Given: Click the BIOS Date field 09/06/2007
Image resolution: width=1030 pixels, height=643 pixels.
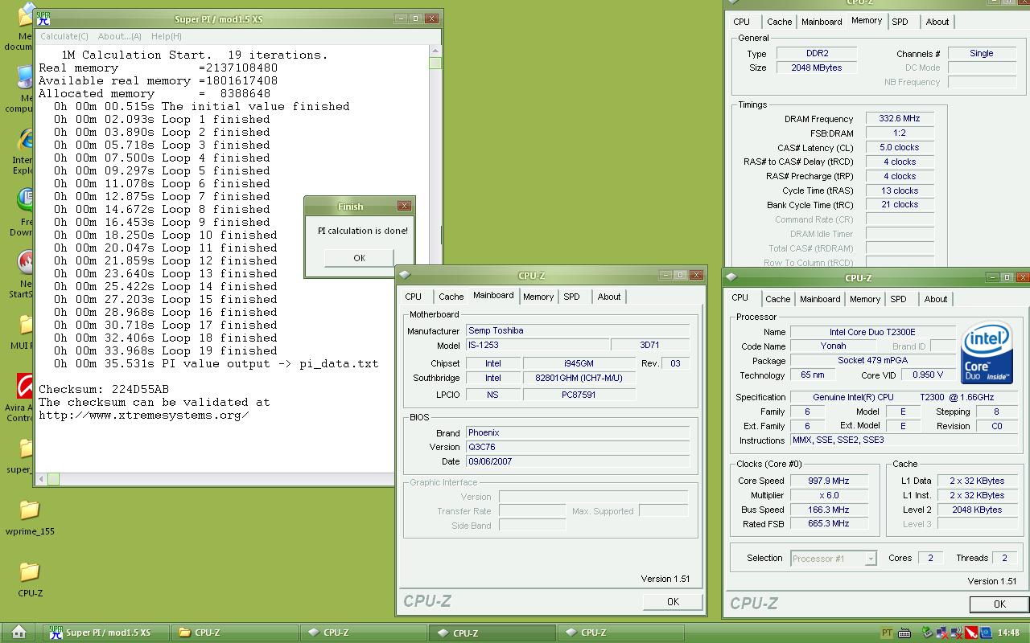Looking at the screenshot, I should [578, 461].
